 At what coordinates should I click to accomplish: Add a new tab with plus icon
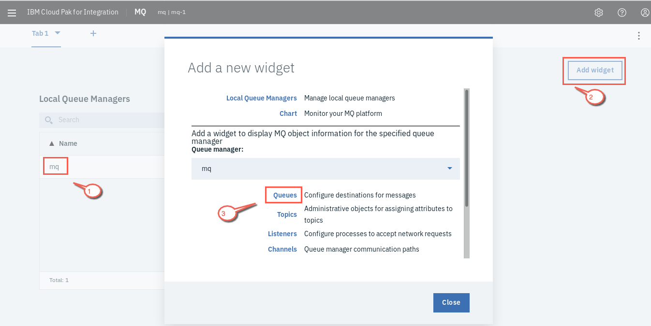pyautogui.click(x=93, y=33)
